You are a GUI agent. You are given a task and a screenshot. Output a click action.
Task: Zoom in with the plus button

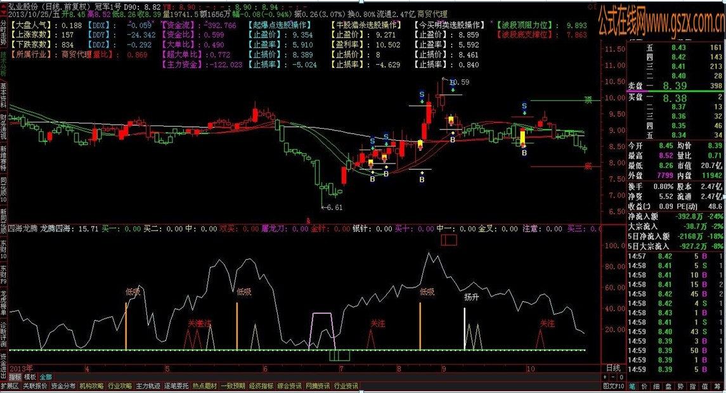tap(606, 377)
